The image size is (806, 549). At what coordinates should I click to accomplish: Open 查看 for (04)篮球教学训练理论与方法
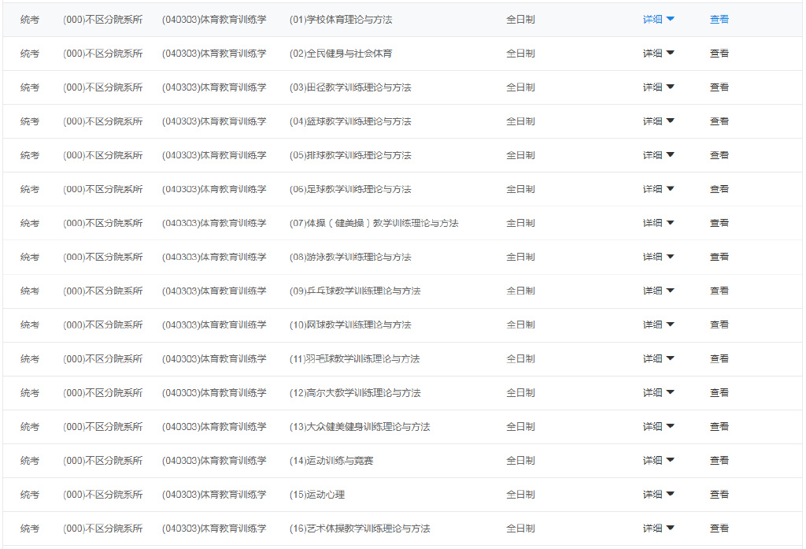719,121
